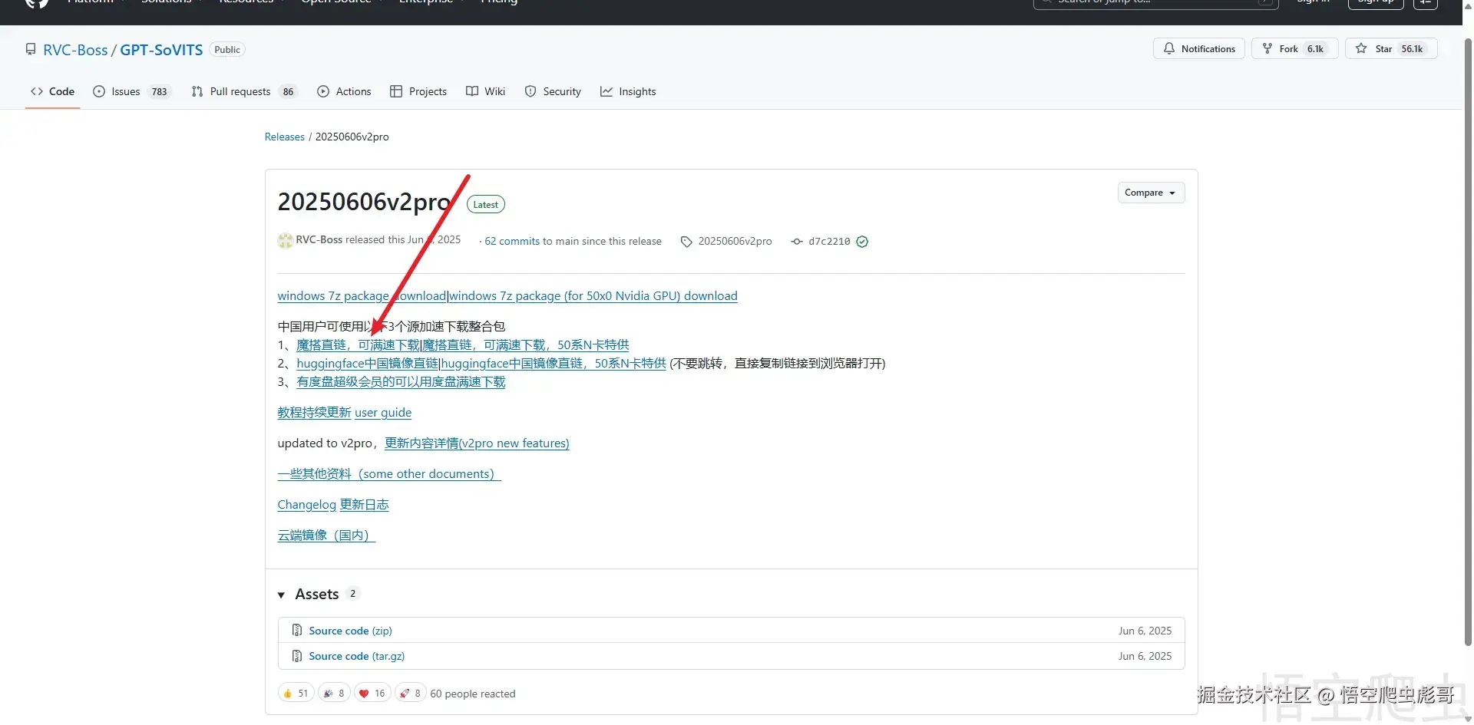This screenshot has width=1474, height=725.
Task: Open commit d7c2210
Action: (829, 241)
